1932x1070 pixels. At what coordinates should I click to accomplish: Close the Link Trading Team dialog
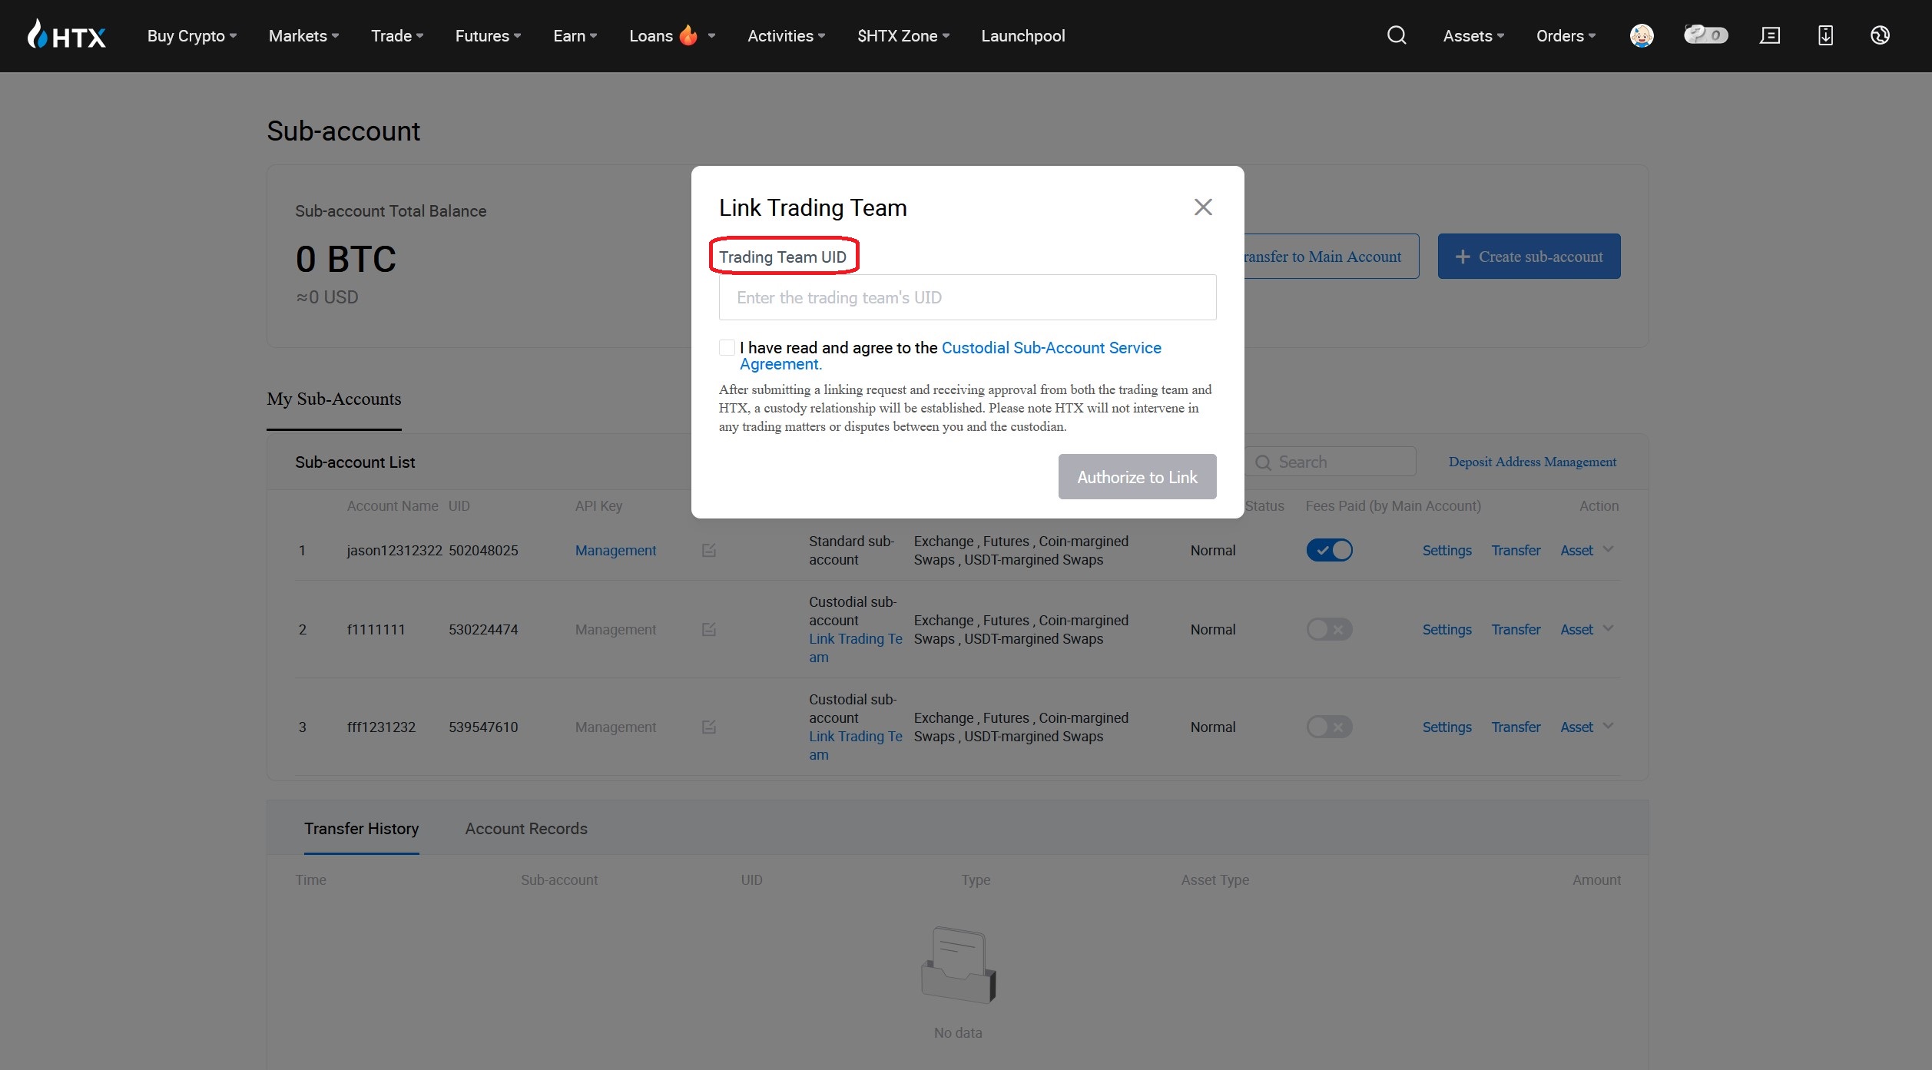pos(1202,207)
